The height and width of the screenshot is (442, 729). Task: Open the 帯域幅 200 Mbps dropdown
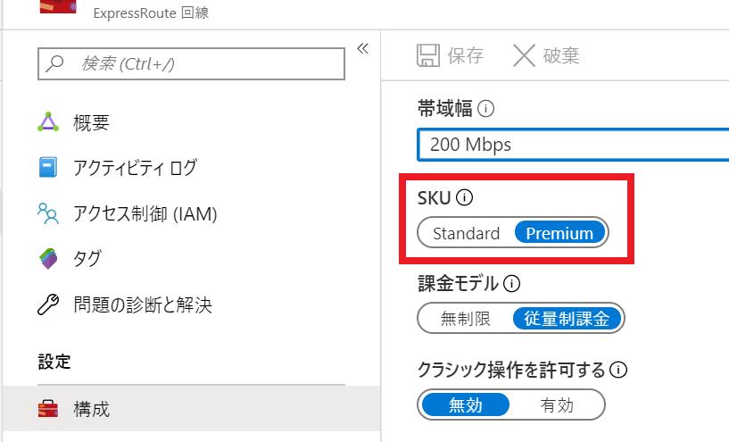pos(573,145)
